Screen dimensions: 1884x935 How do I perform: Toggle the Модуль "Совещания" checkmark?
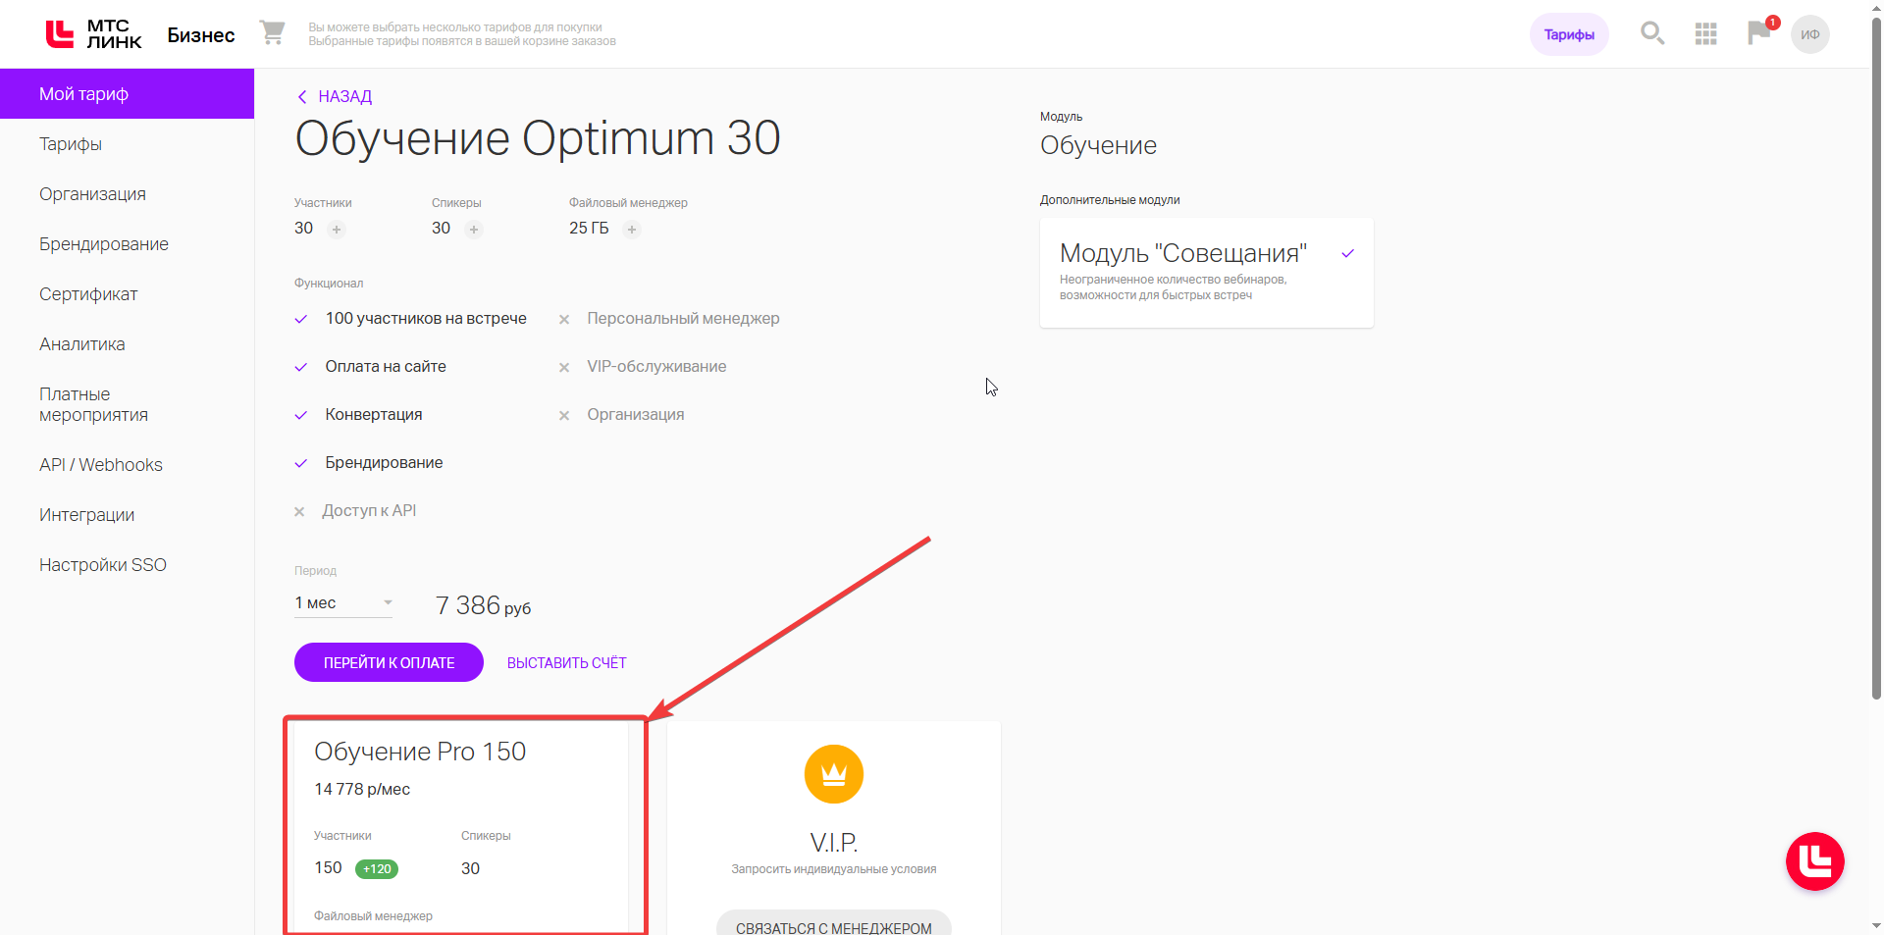(1348, 253)
